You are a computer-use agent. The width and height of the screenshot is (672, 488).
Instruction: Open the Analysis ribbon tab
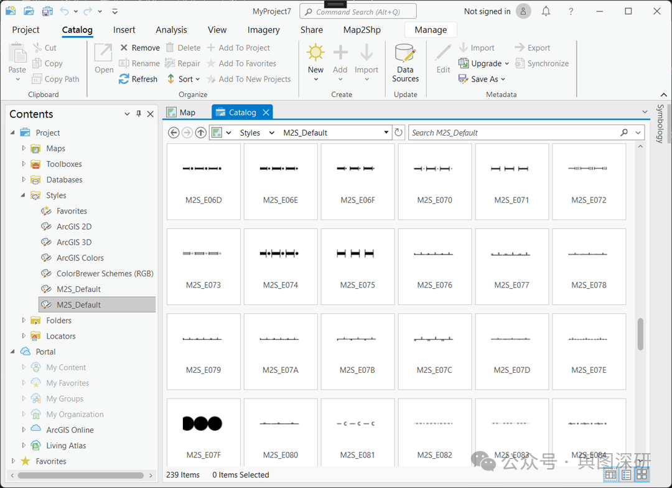pyautogui.click(x=171, y=30)
